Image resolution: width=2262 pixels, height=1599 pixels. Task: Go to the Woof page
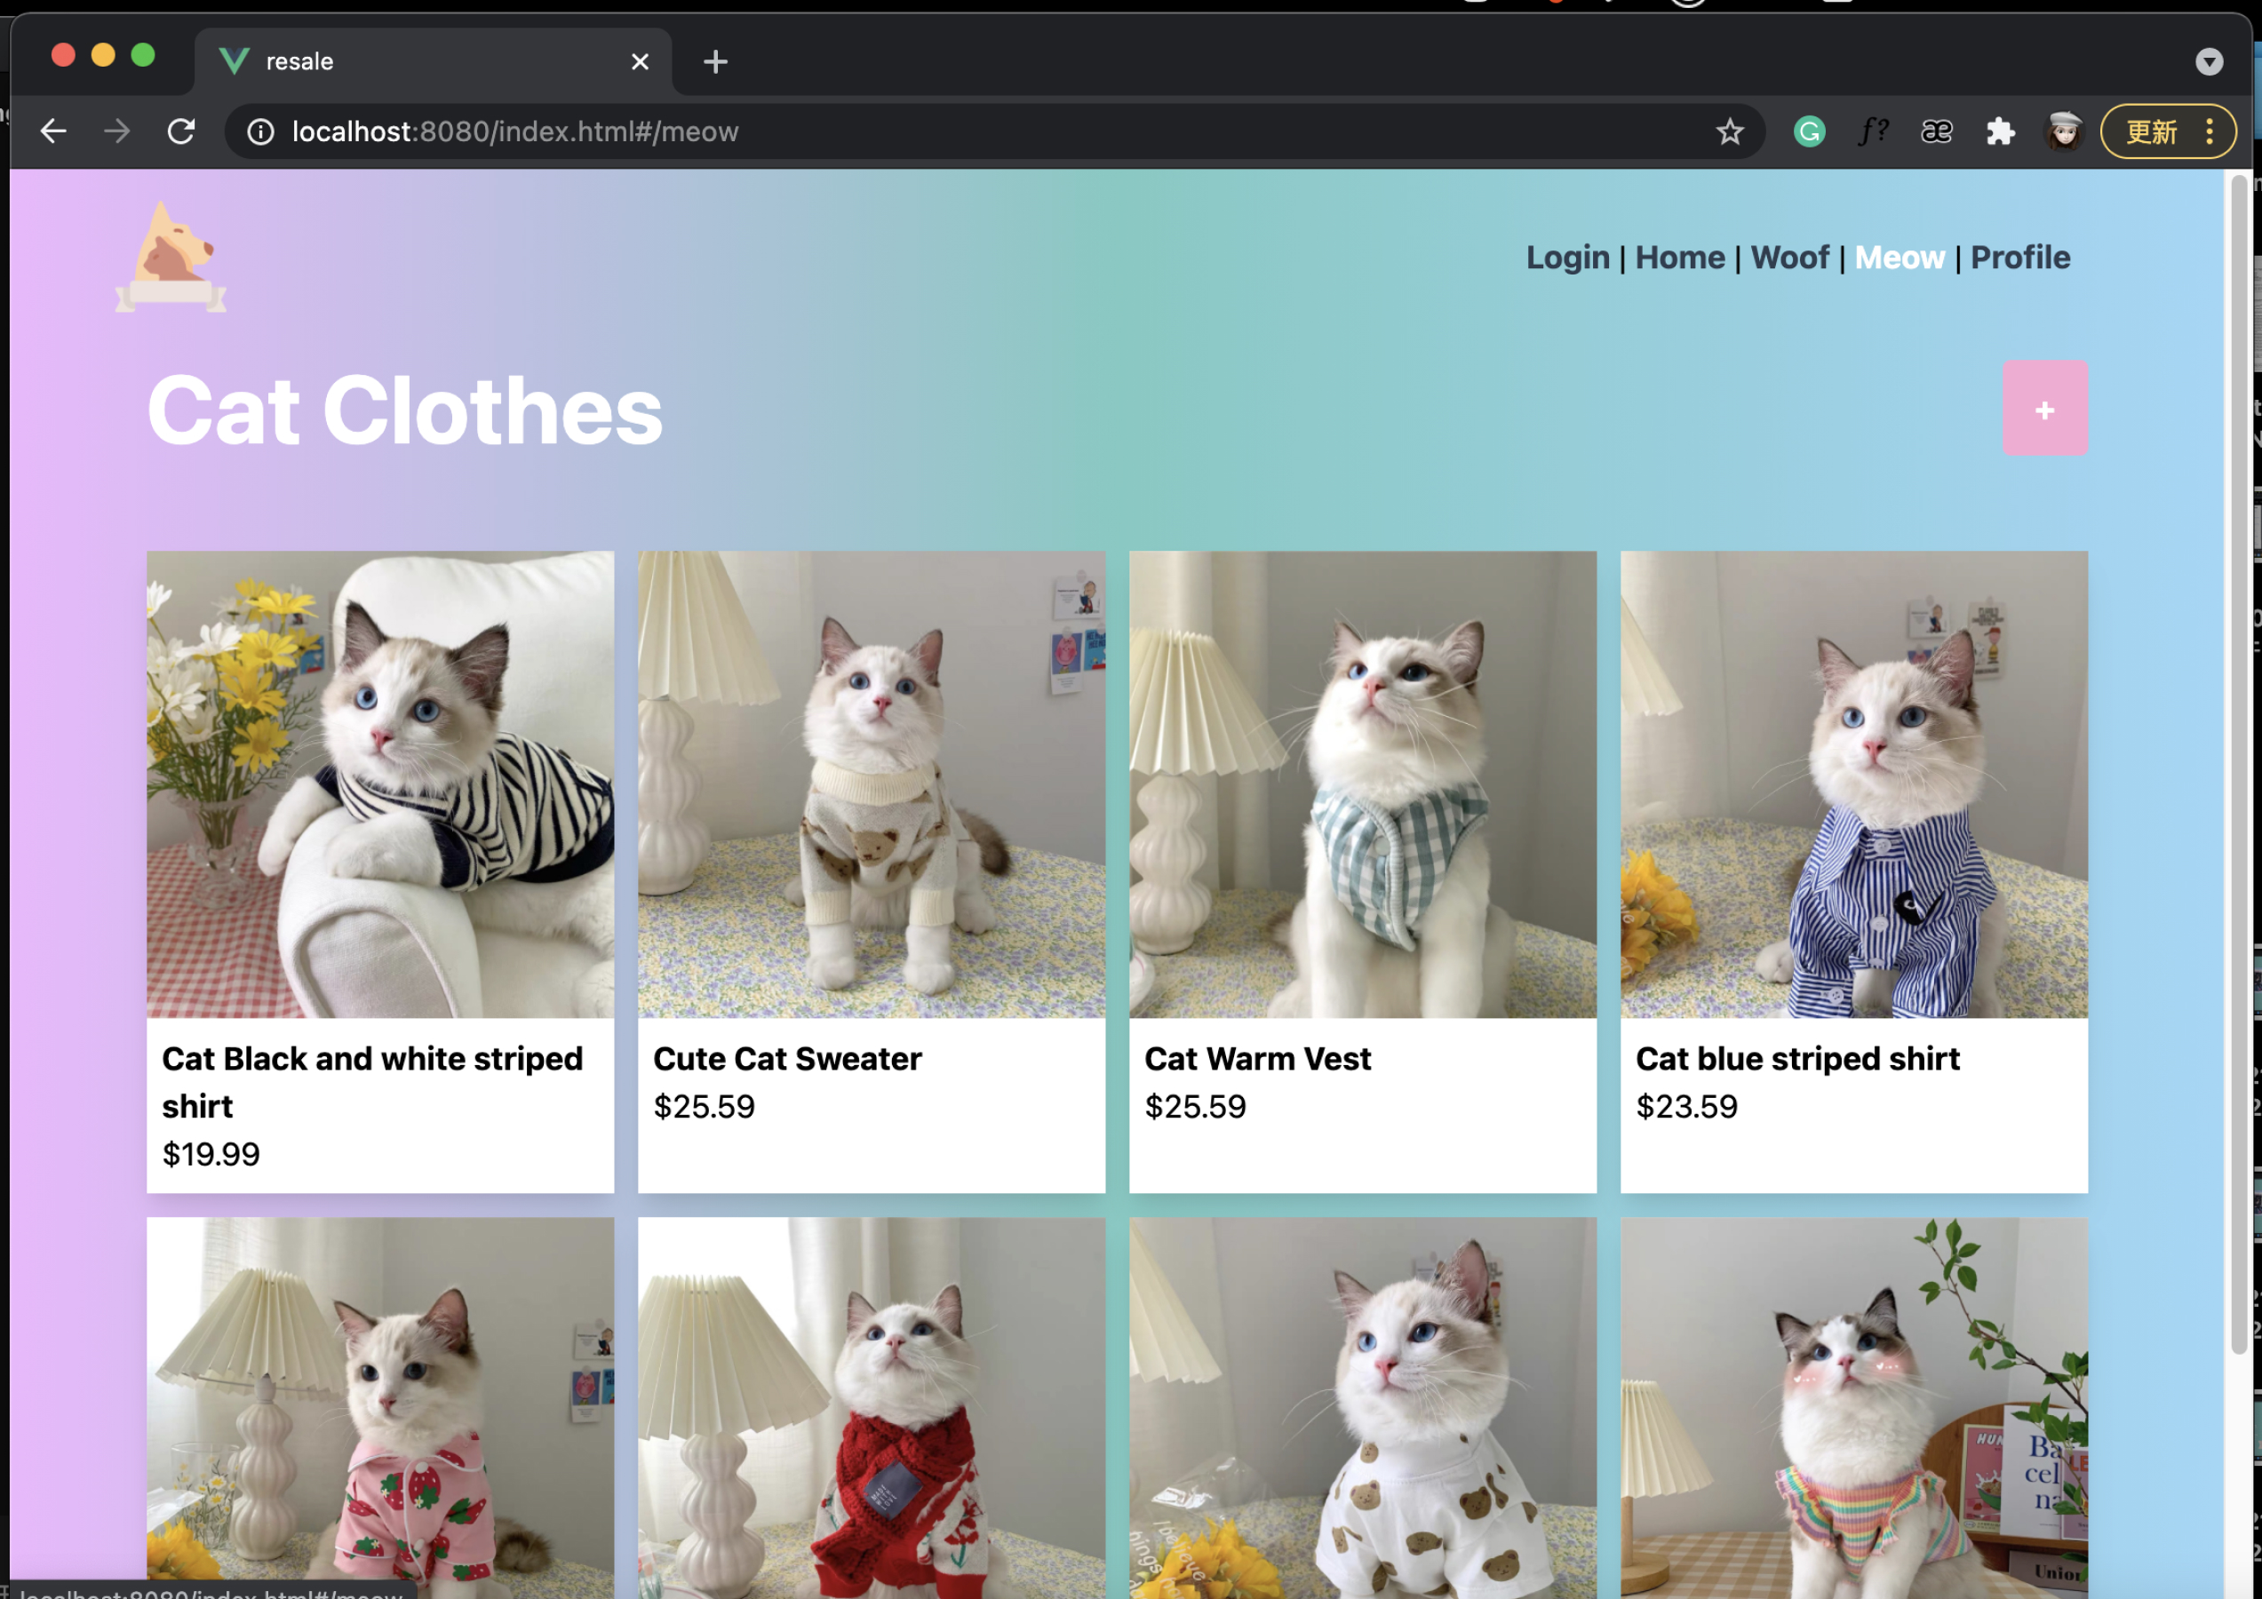(x=1789, y=257)
